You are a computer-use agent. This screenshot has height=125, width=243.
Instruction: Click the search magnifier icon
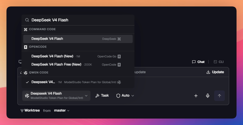pos(27,20)
